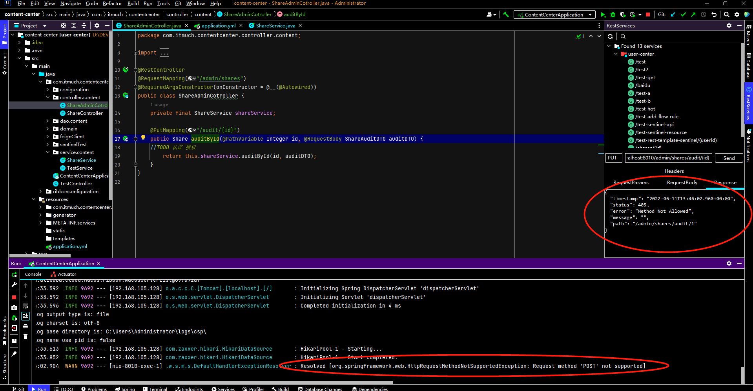
Task: Toggle scroll to end in console
Action: 26,316
